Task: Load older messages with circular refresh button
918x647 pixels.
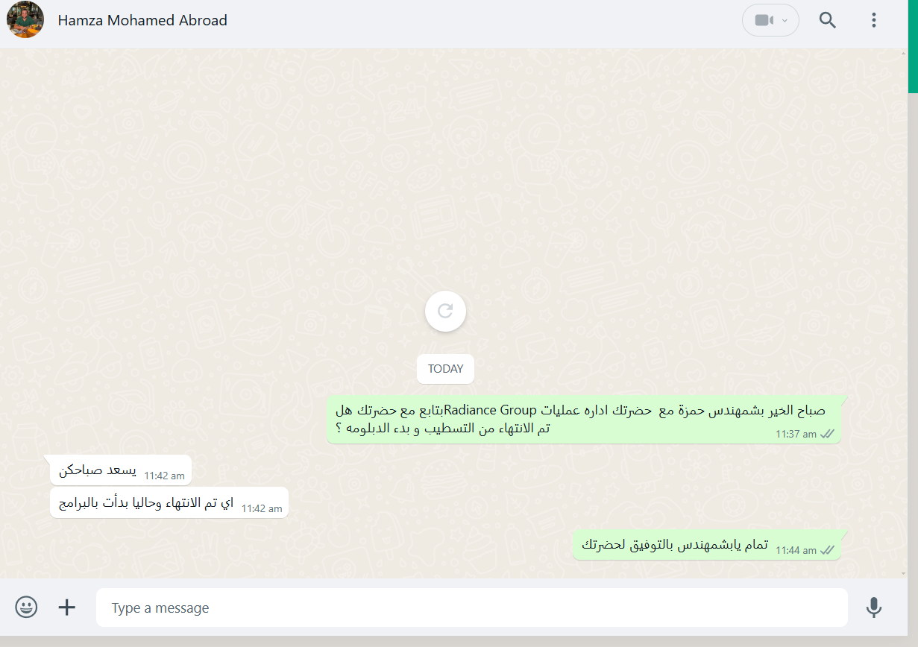Action: pyautogui.click(x=445, y=311)
